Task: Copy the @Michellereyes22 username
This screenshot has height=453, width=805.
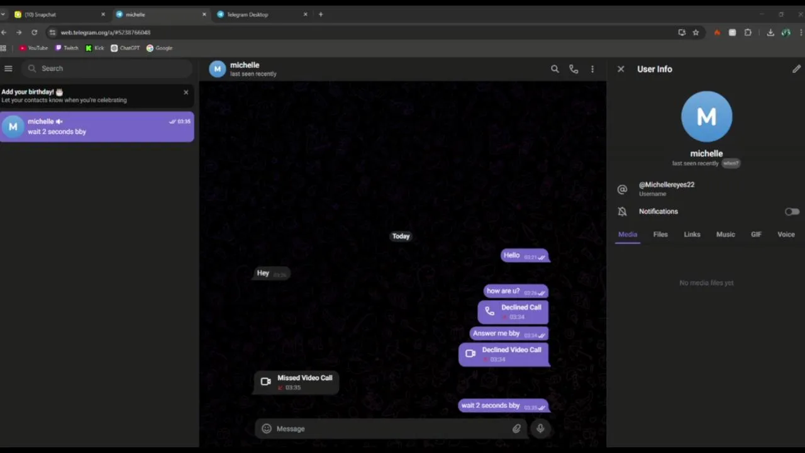Action: 667,184
